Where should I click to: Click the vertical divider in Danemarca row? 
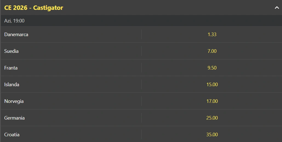coord(141,34)
